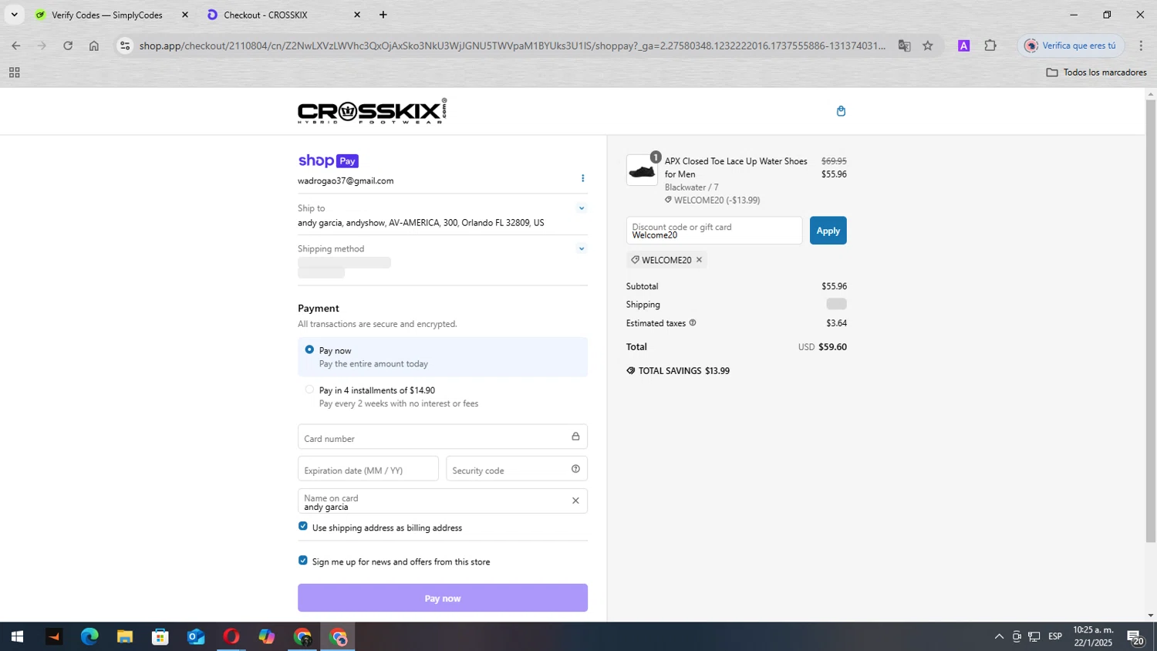Focus the Card number field
The height and width of the screenshot is (651, 1157).
(443, 437)
